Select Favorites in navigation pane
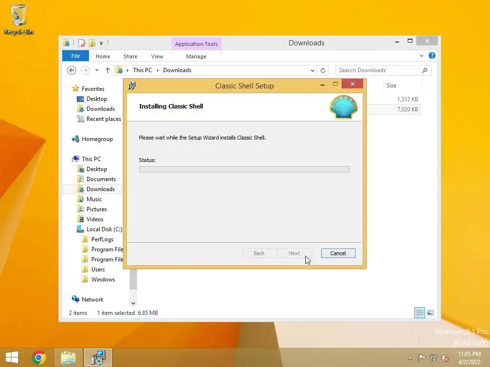Screen dimensions: 490x367 (x=92, y=88)
